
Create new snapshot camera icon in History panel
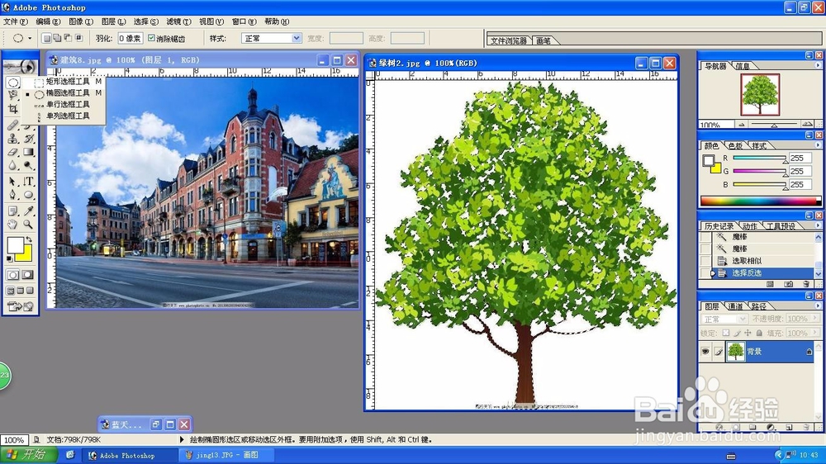(788, 284)
